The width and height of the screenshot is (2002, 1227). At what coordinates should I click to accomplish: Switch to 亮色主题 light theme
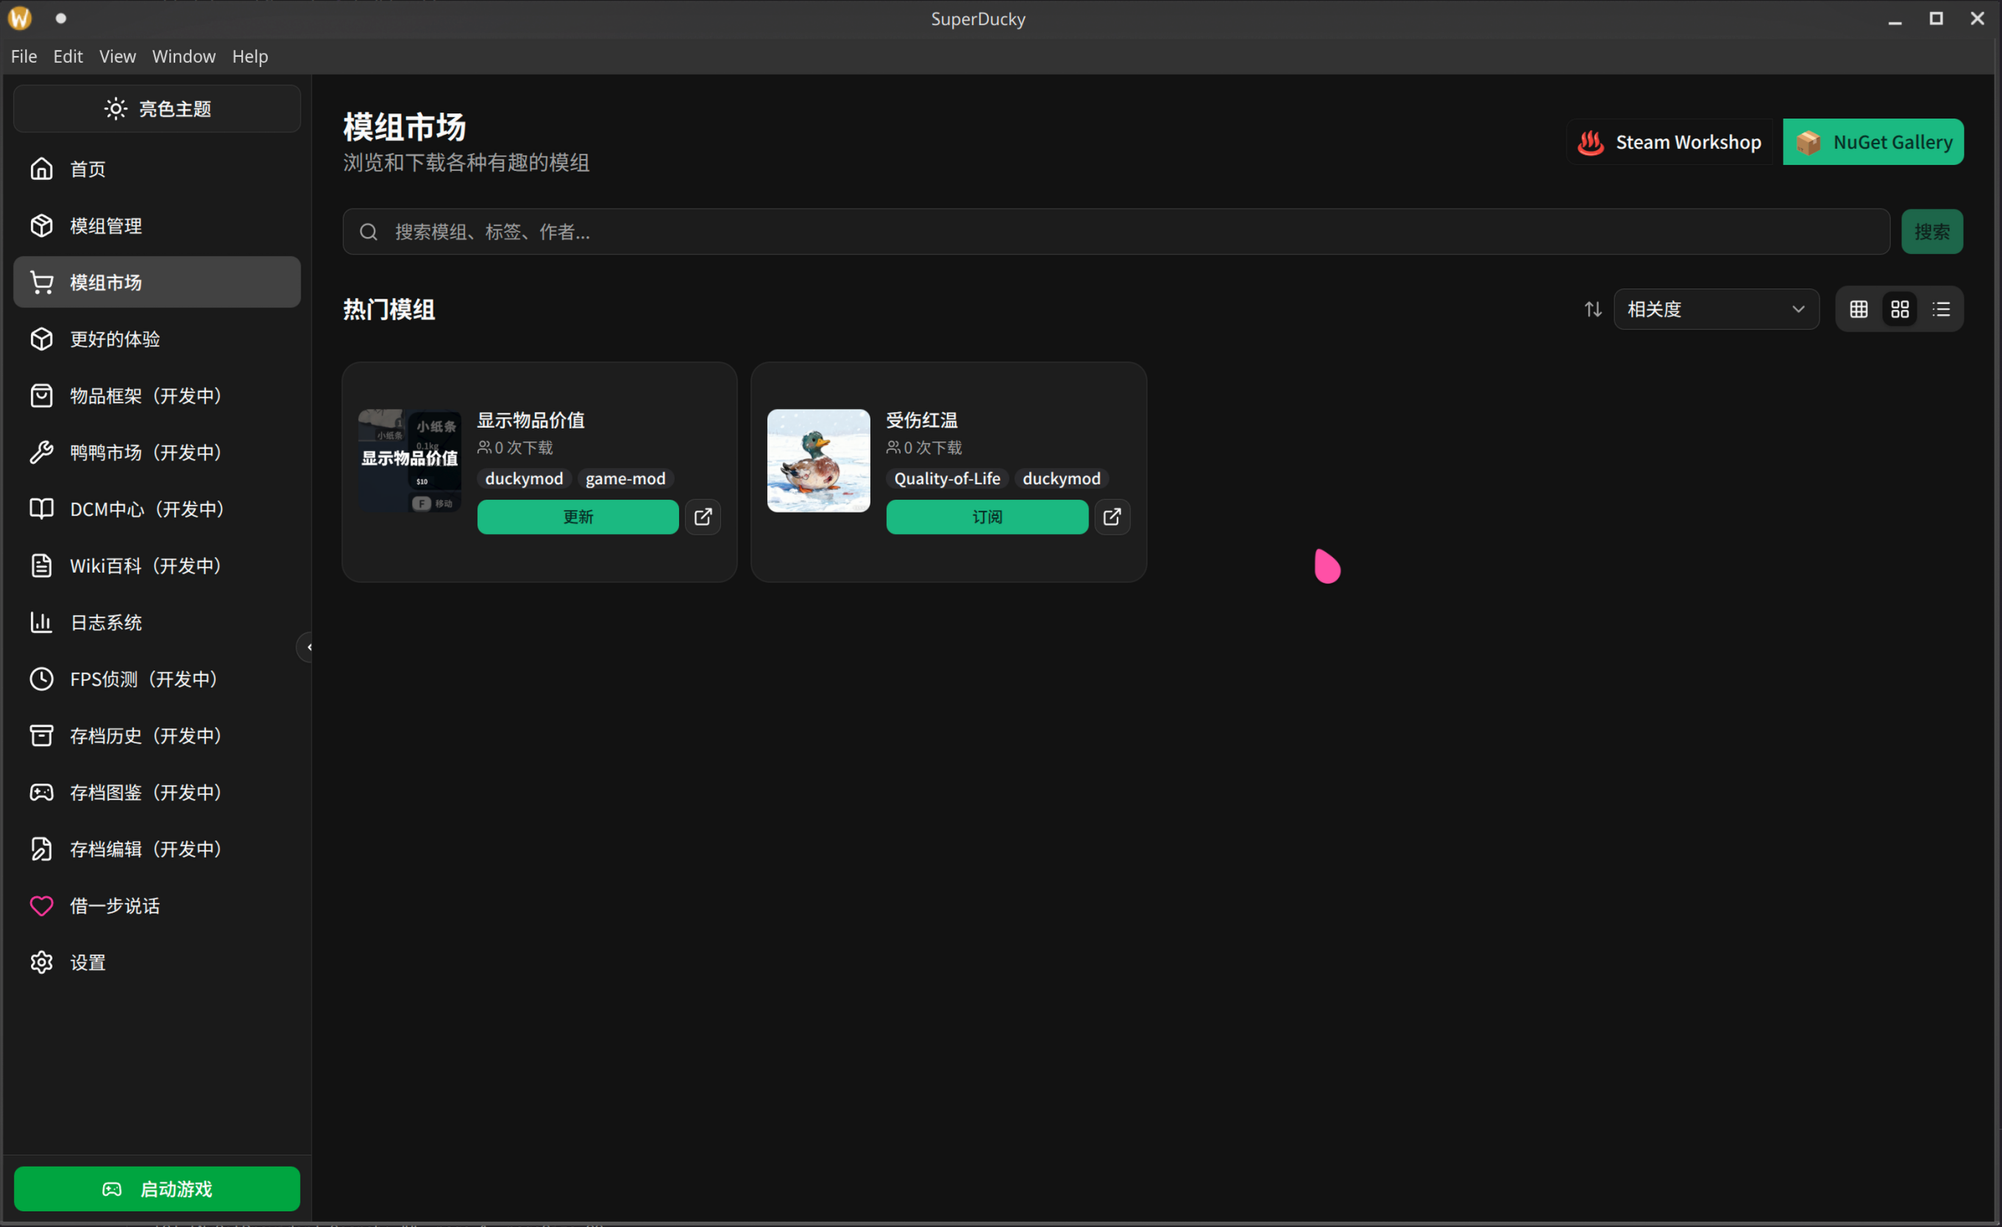(157, 108)
